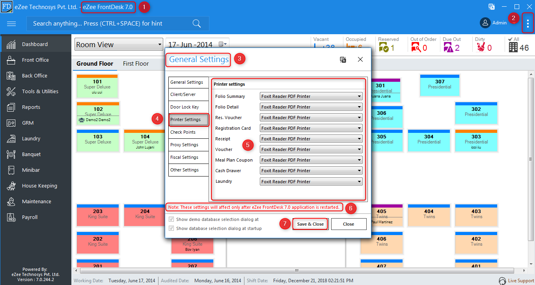Screen dimensions: 535x285
Task: Filter rooms by Out of Order icon
Action: pyautogui.click(x=416, y=48)
